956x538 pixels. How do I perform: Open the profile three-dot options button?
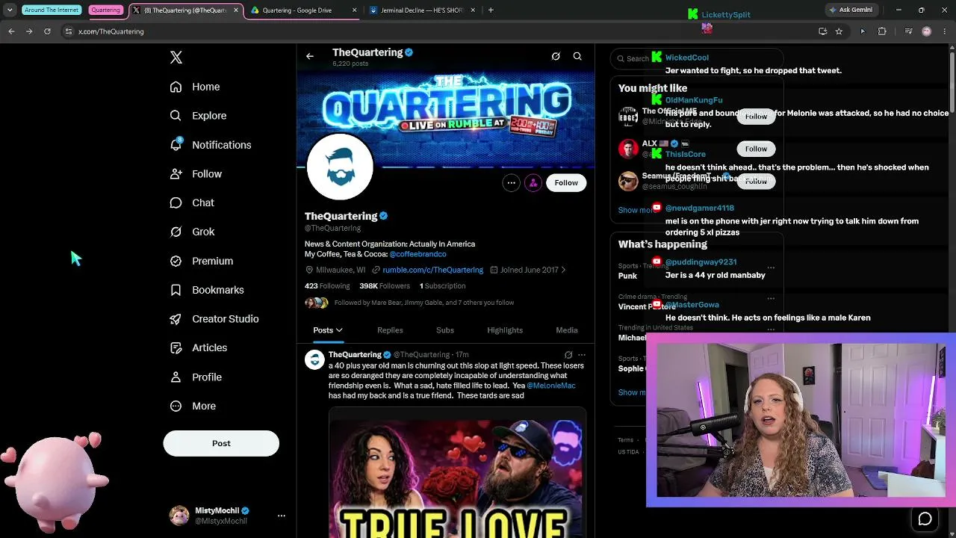coord(511,183)
